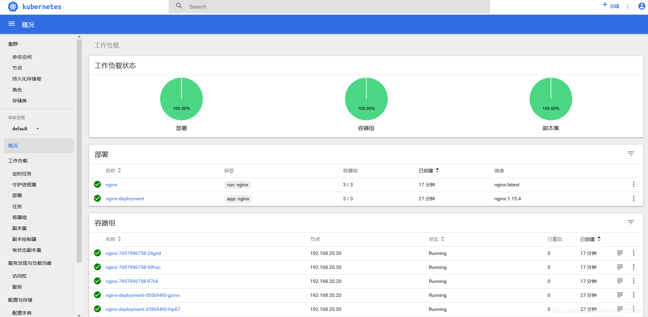Select 守护进程集 in the sidebar

tap(24, 185)
